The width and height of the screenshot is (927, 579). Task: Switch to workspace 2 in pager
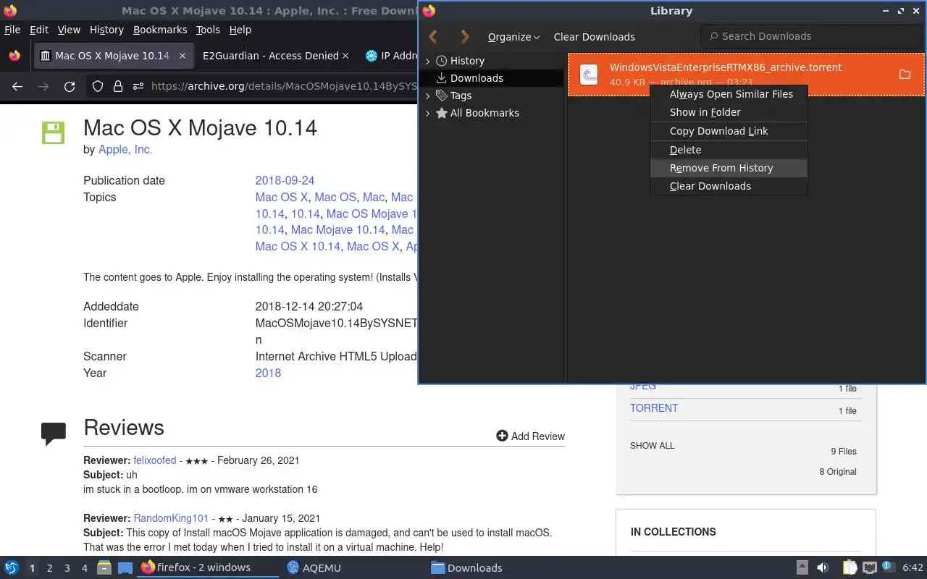pos(50,568)
